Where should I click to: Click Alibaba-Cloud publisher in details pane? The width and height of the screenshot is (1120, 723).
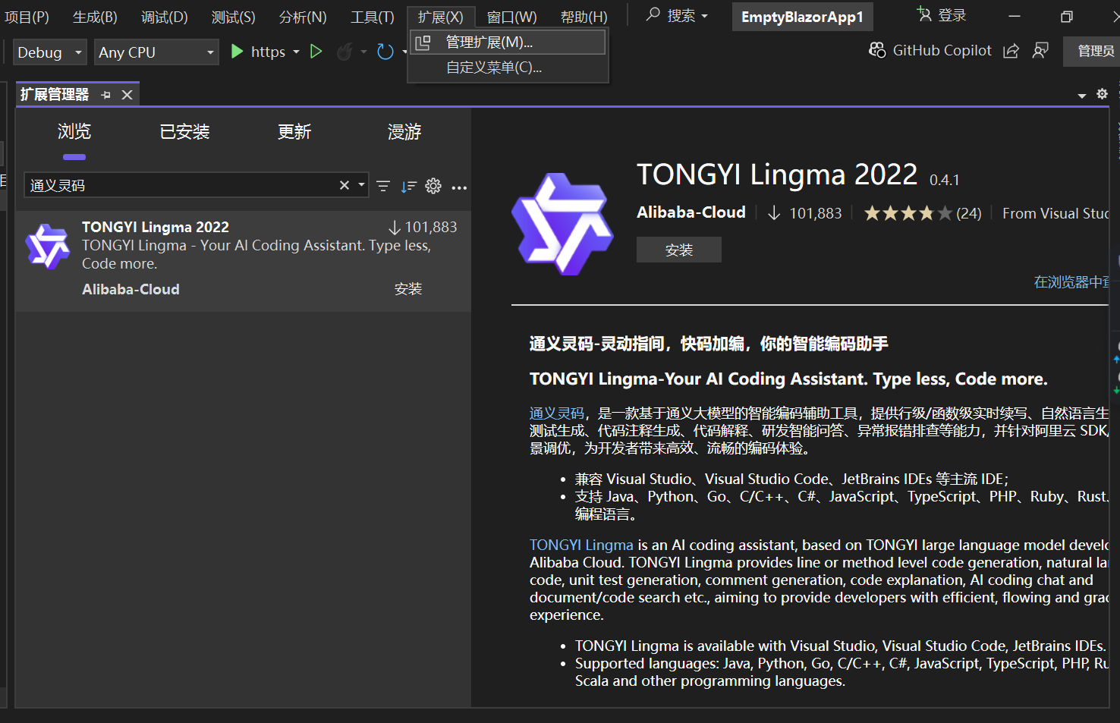(691, 212)
